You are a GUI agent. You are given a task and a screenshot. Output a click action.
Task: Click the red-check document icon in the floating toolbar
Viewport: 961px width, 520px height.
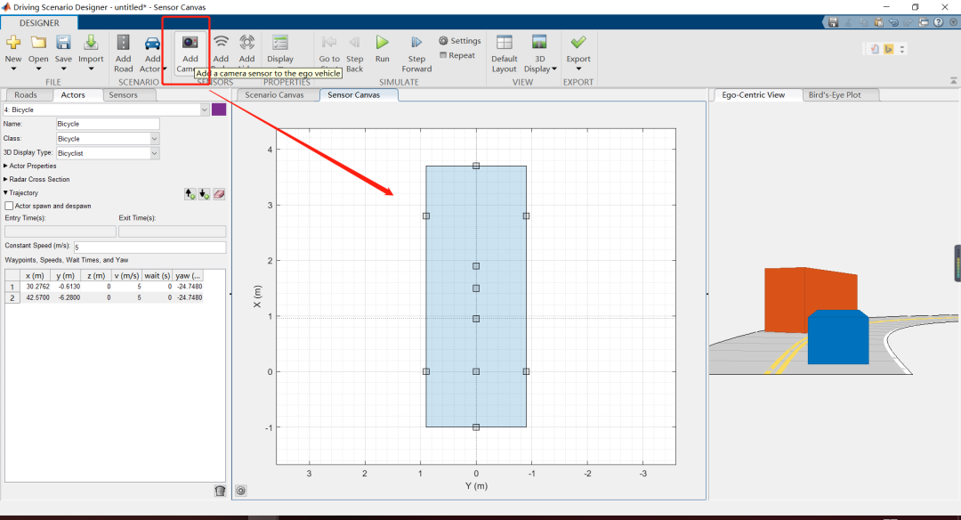(875, 49)
